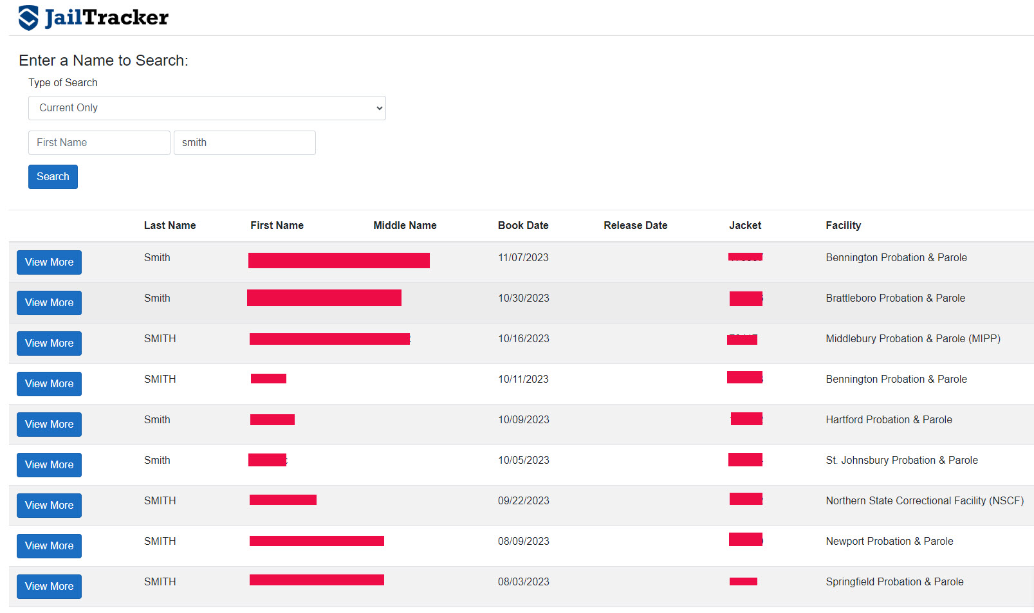This screenshot has width=1034, height=613.
Task: Click the Release Date column header
Action: tap(635, 226)
